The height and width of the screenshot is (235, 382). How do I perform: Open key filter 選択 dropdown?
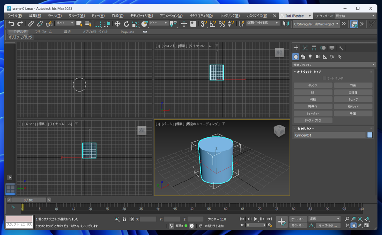[x=324, y=219]
